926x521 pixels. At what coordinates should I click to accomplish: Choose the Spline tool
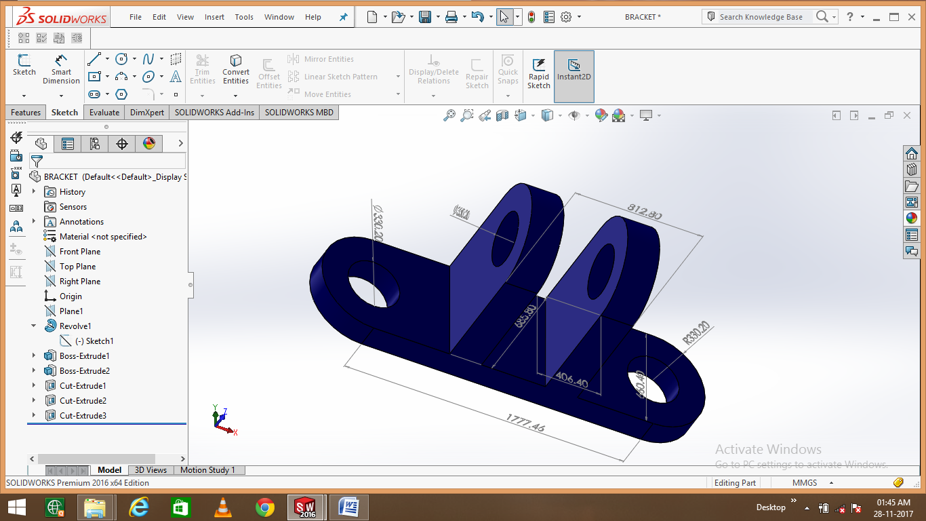(x=148, y=60)
